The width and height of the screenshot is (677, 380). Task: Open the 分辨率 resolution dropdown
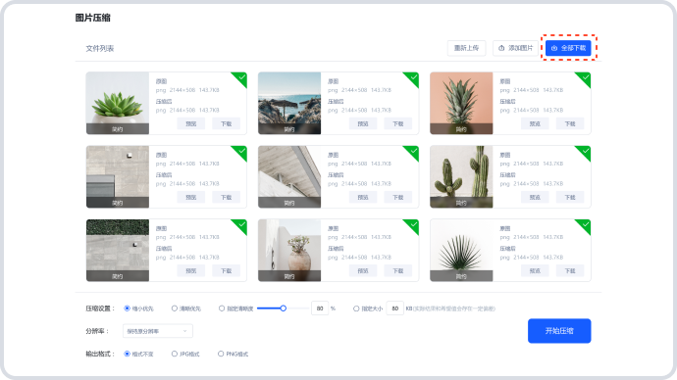coord(158,331)
